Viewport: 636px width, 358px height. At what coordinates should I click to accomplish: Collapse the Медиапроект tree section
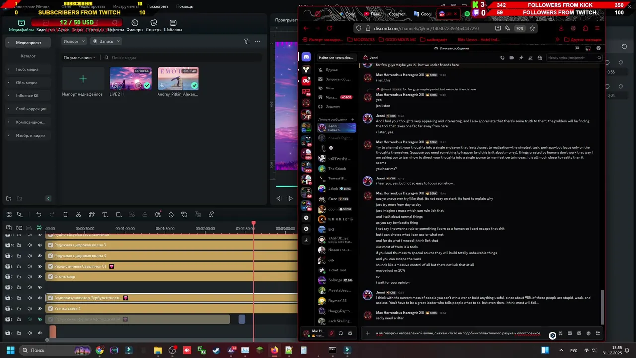(8, 43)
